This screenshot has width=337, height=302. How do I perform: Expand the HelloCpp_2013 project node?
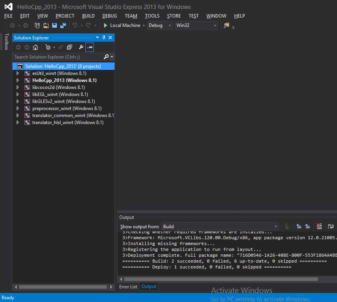coord(18,80)
